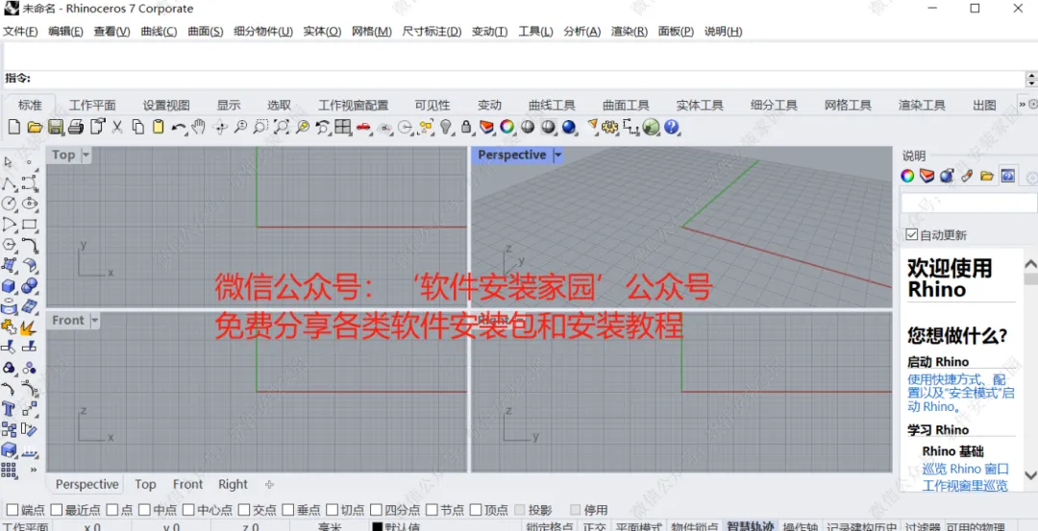
Task: Open the 巡览 Rhino 窗口 link
Action: (966, 469)
